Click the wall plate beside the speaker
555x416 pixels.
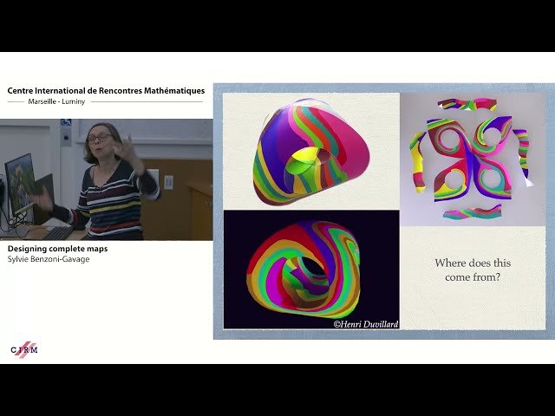(x=168, y=181)
